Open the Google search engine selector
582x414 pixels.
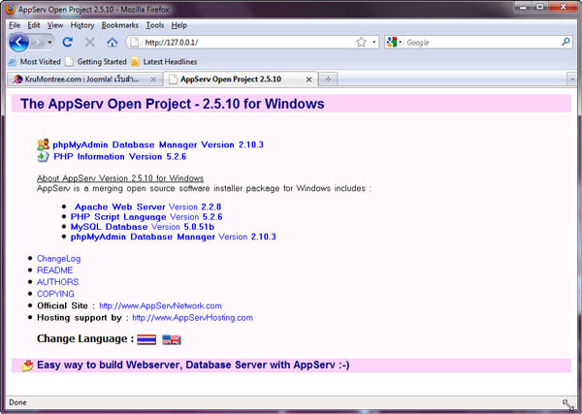[x=394, y=43]
